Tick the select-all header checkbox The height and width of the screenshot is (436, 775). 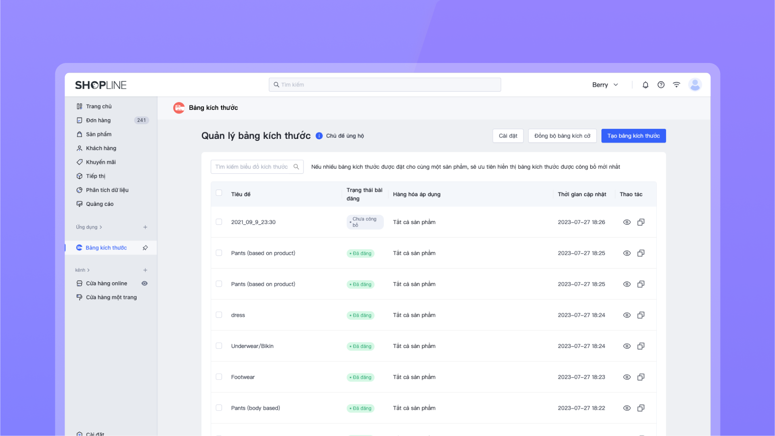point(219,193)
